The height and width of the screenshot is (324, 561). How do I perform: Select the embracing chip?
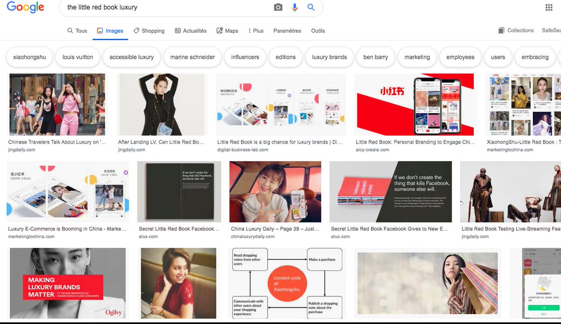(535, 57)
